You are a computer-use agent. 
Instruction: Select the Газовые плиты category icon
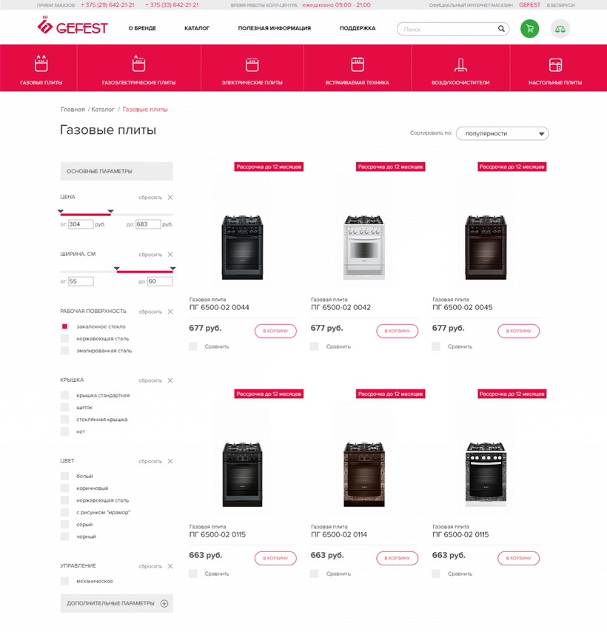[41, 64]
